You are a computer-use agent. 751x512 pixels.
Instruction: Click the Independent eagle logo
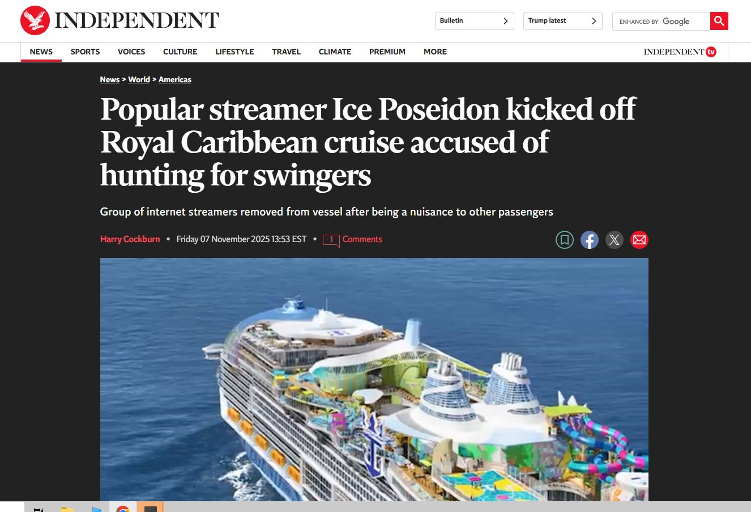(x=35, y=21)
